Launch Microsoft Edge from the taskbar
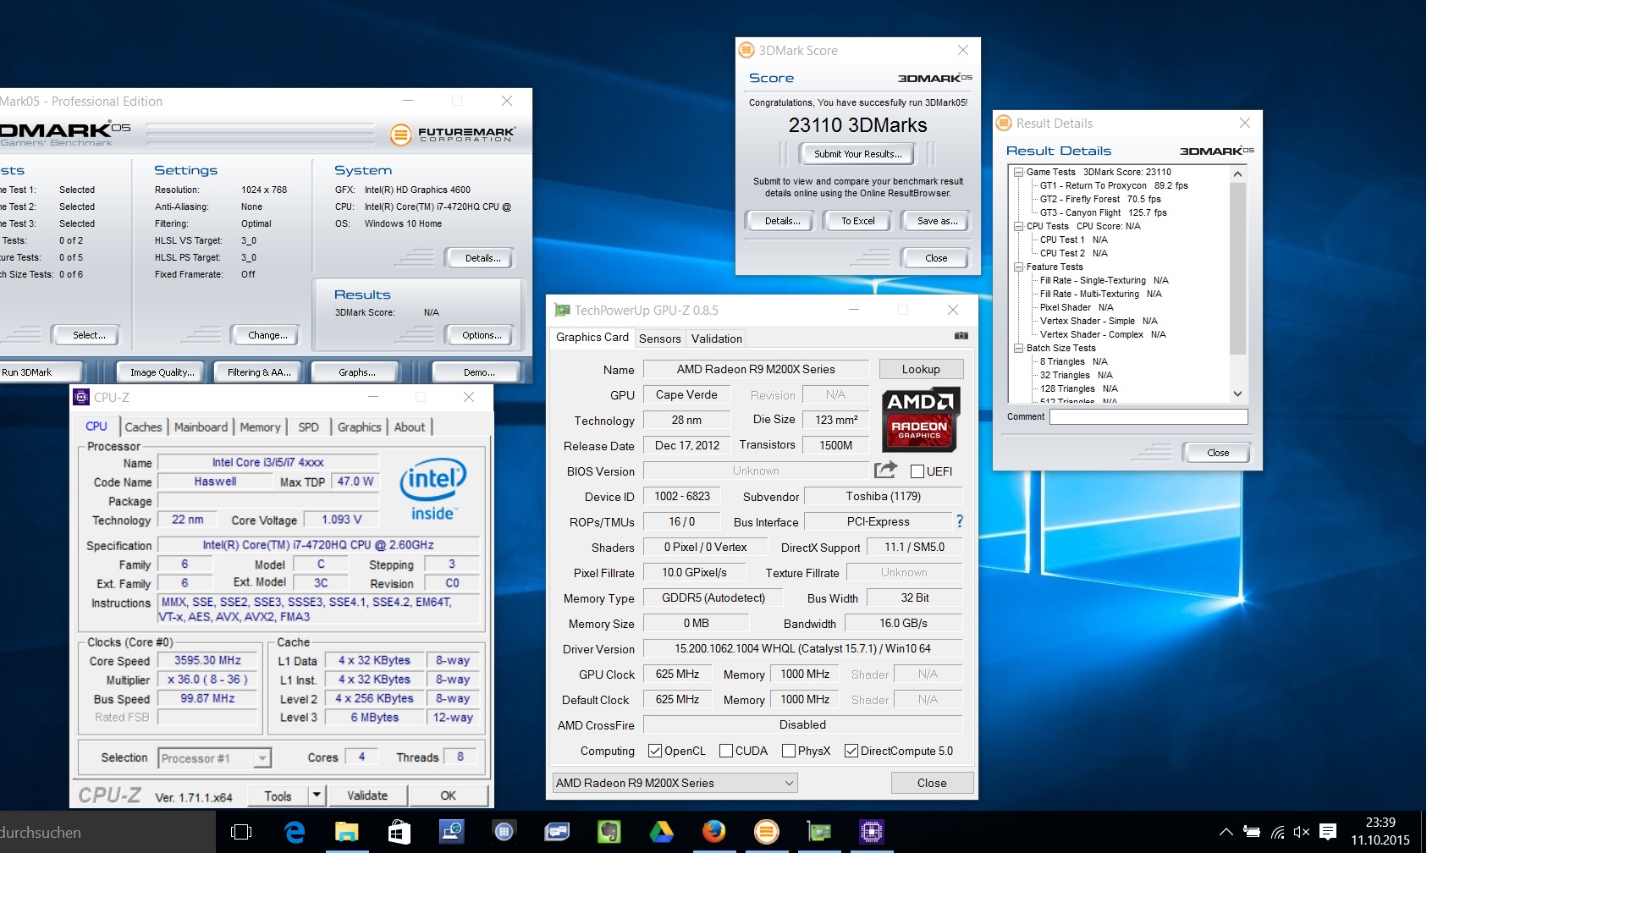This screenshot has height=914, width=1625. [295, 832]
